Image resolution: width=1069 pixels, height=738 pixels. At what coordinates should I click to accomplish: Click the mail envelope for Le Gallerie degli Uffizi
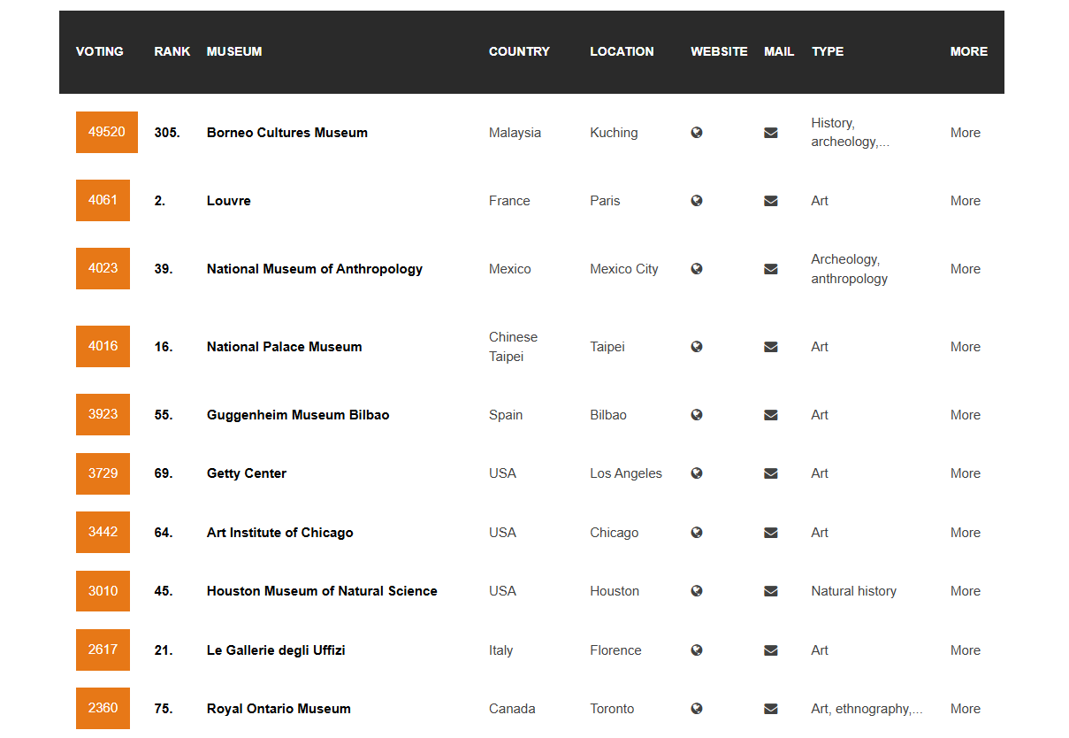click(x=771, y=650)
